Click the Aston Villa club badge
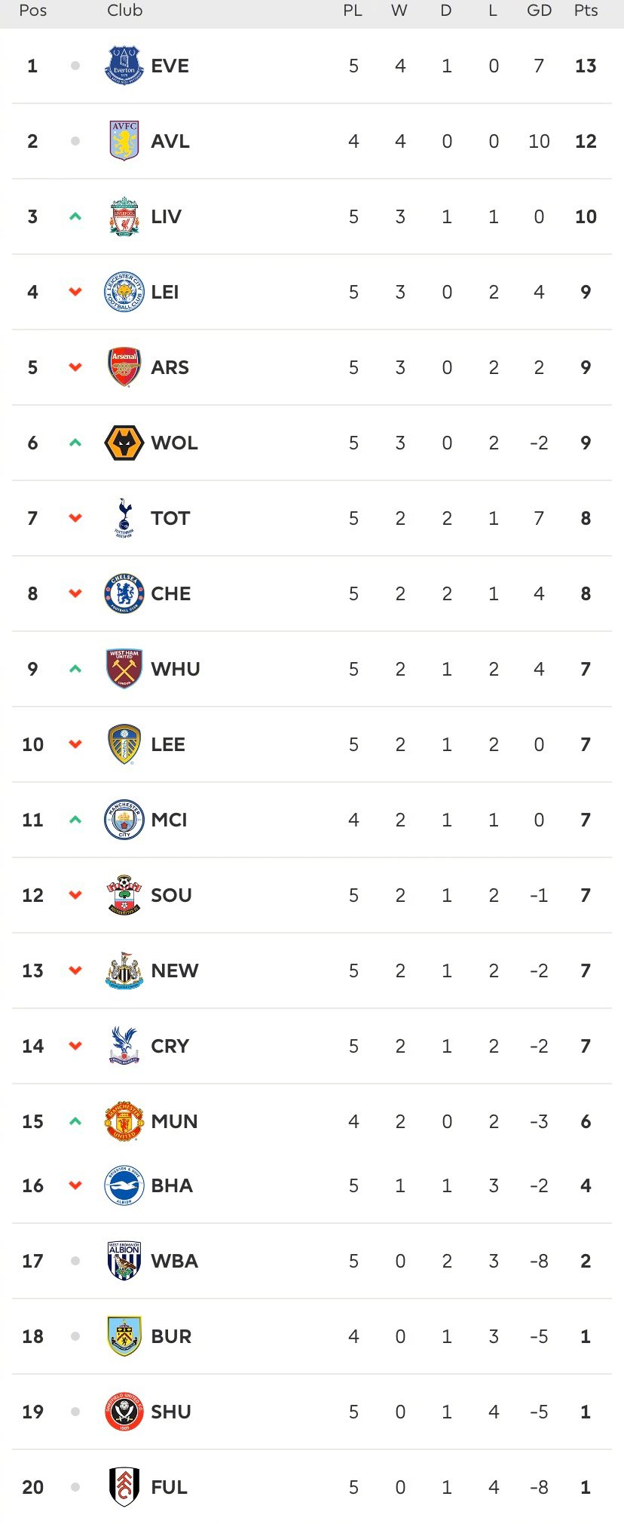The height and width of the screenshot is (1524, 624). point(124,141)
